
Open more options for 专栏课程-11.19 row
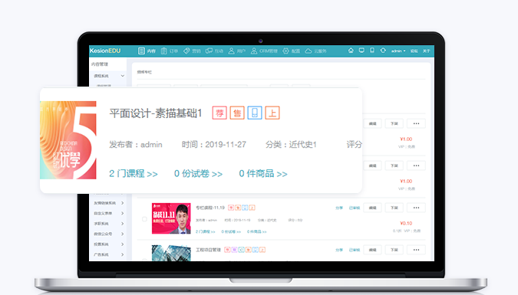[x=416, y=208]
